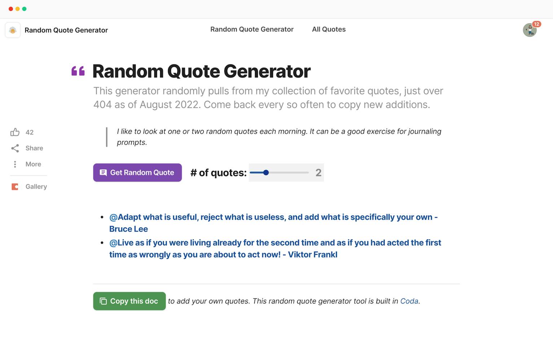The width and height of the screenshot is (553, 360).
Task: Open the More three-dot menu
Action: click(x=15, y=164)
